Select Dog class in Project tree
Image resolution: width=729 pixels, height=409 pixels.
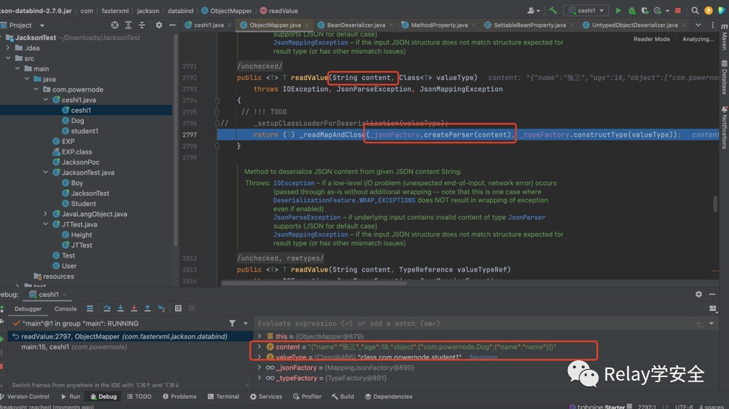78,121
